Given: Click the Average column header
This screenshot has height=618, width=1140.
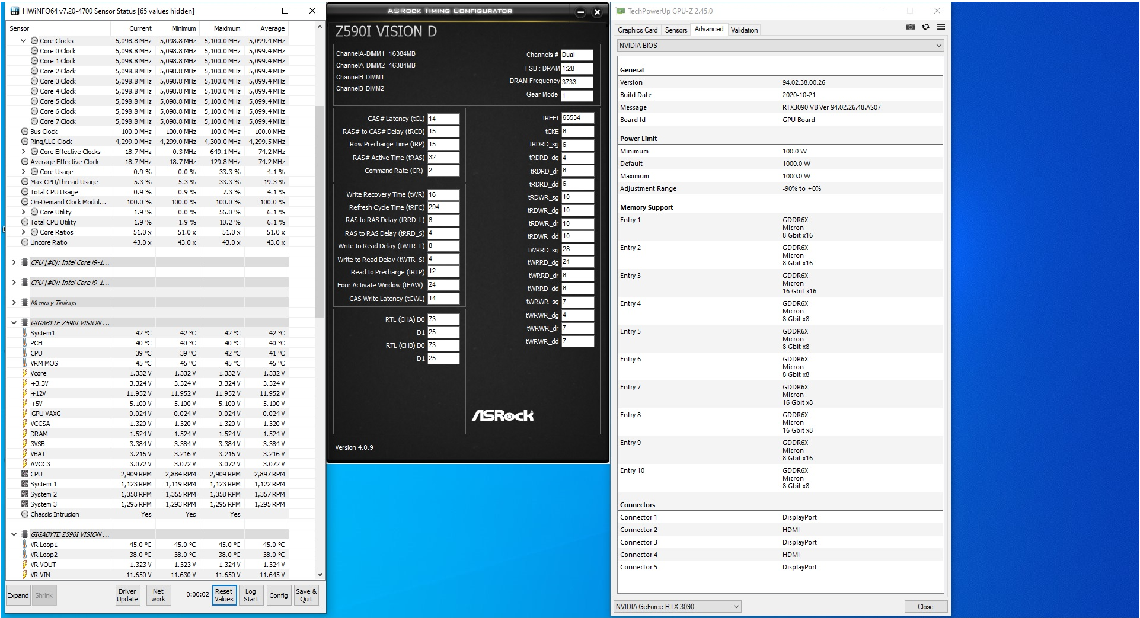Looking at the screenshot, I should (x=266, y=28).
